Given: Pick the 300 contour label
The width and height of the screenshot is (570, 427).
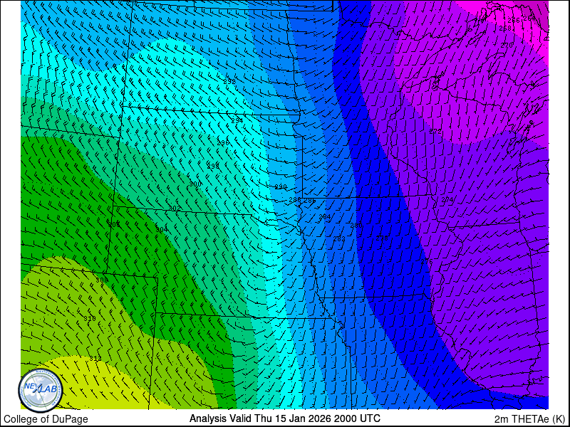Looking at the screenshot, I should click(x=195, y=184).
